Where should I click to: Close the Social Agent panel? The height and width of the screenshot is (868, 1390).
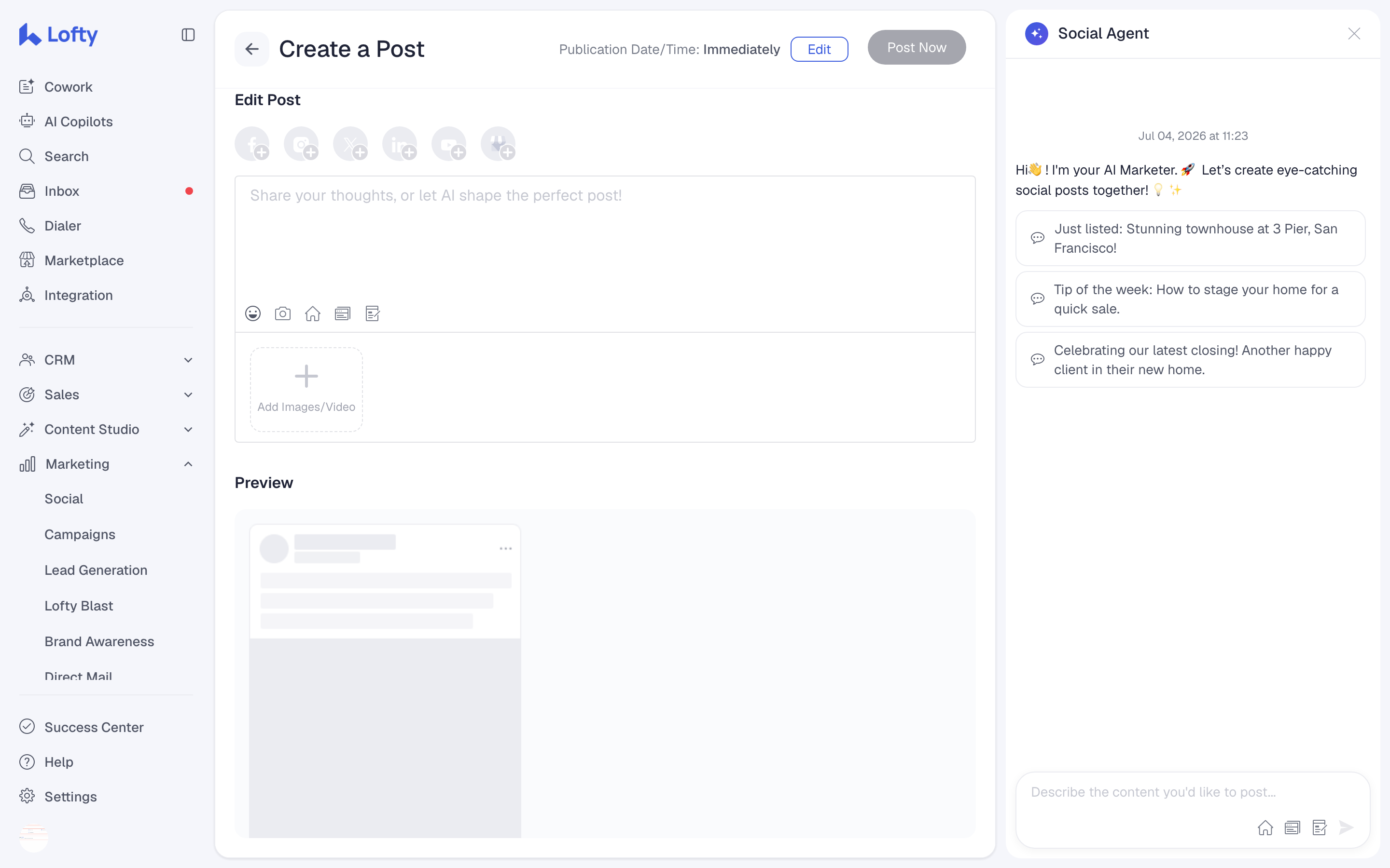click(x=1354, y=33)
